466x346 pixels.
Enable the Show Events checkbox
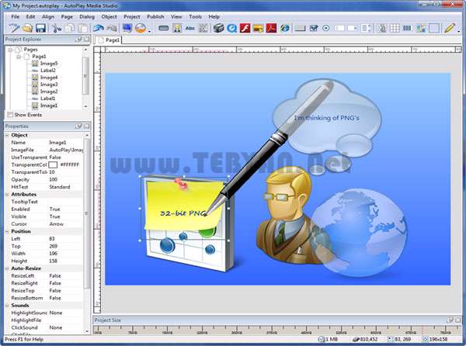[10, 115]
